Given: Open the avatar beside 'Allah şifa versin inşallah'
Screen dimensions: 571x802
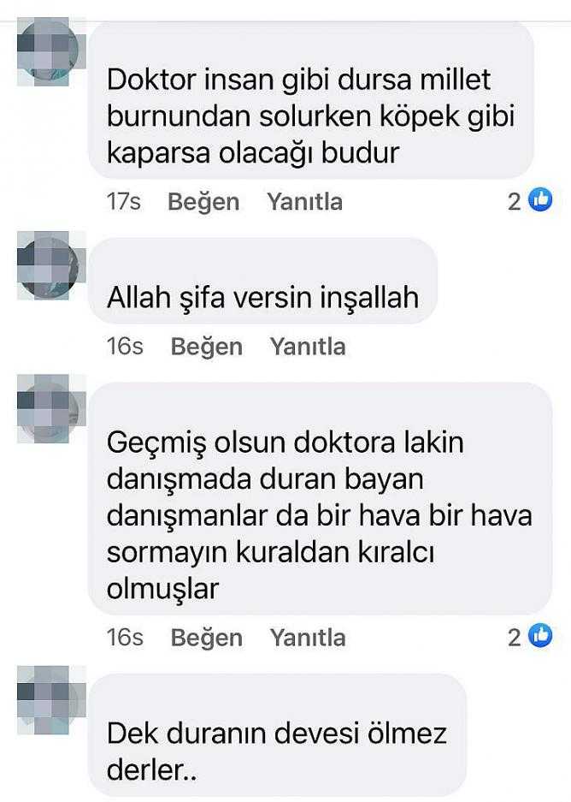Looking at the screenshot, I should 50,265.
